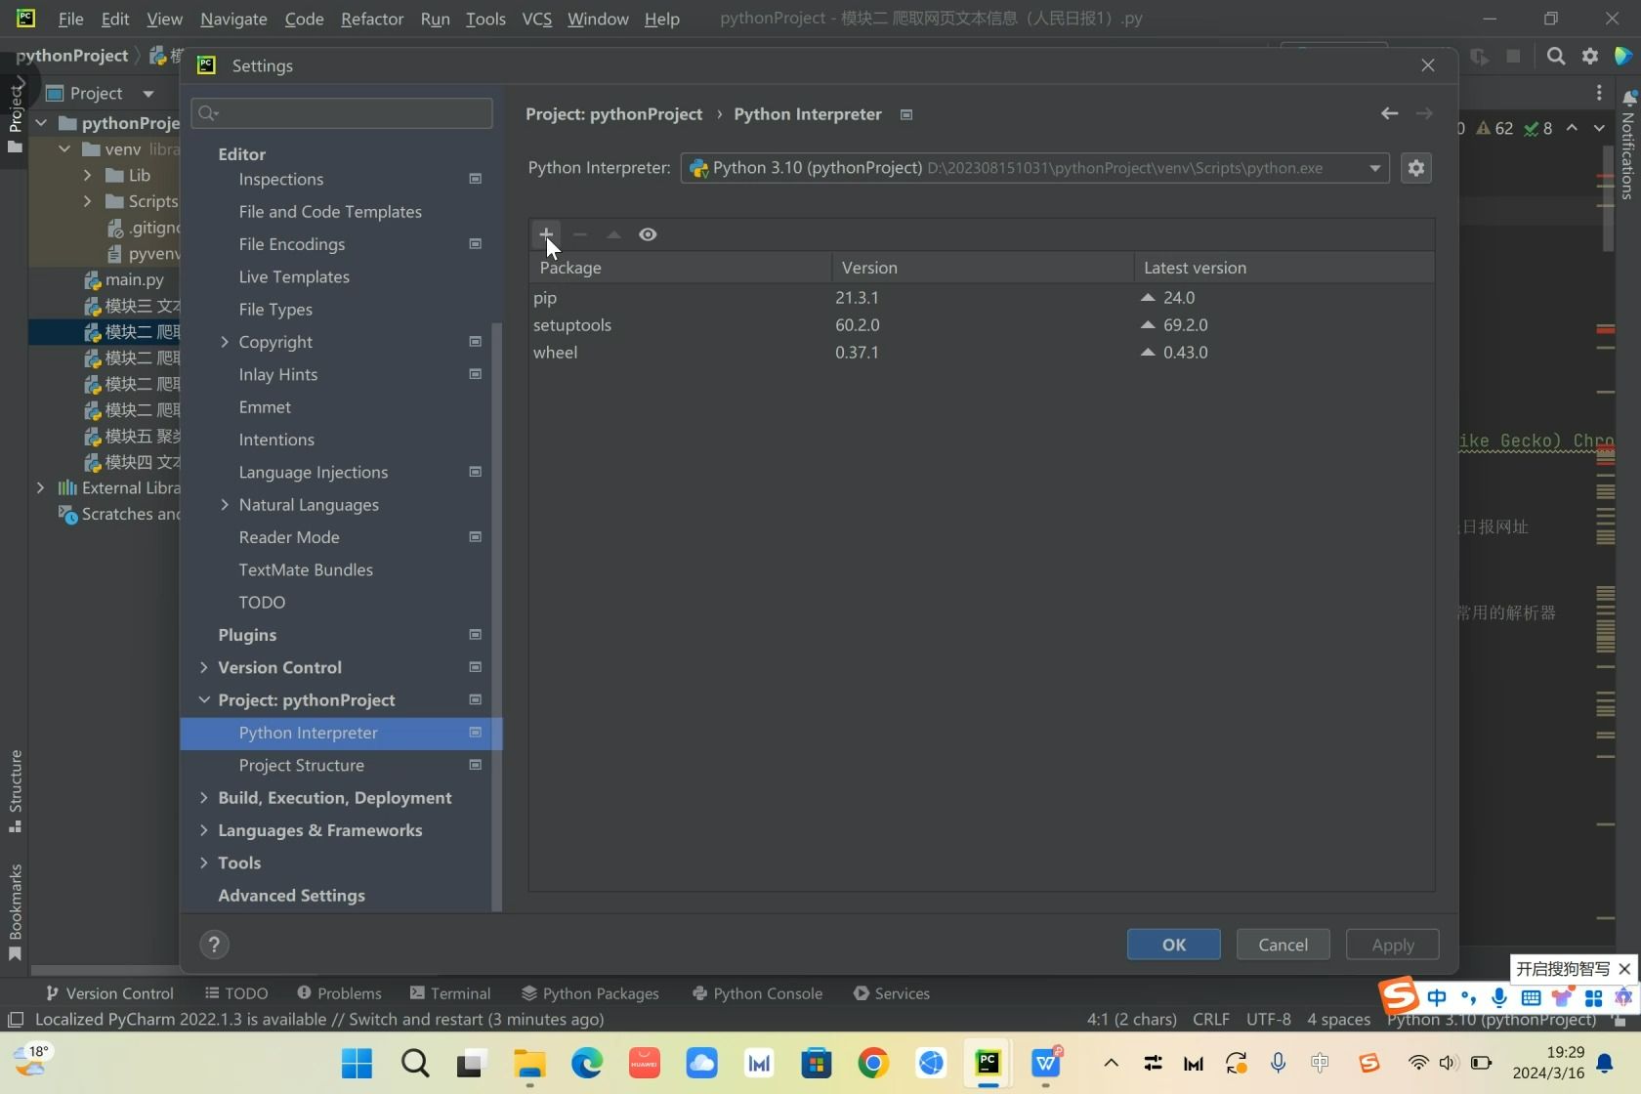Open the Structure side tool window
1641x1094 pixels.
[x=15, y=790]
